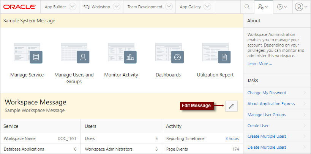Click the About panel header
Image resolution: width=311 pixels, height=154 pixels.
(254, 20)
